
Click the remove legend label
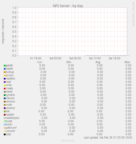tap(10, 101)
